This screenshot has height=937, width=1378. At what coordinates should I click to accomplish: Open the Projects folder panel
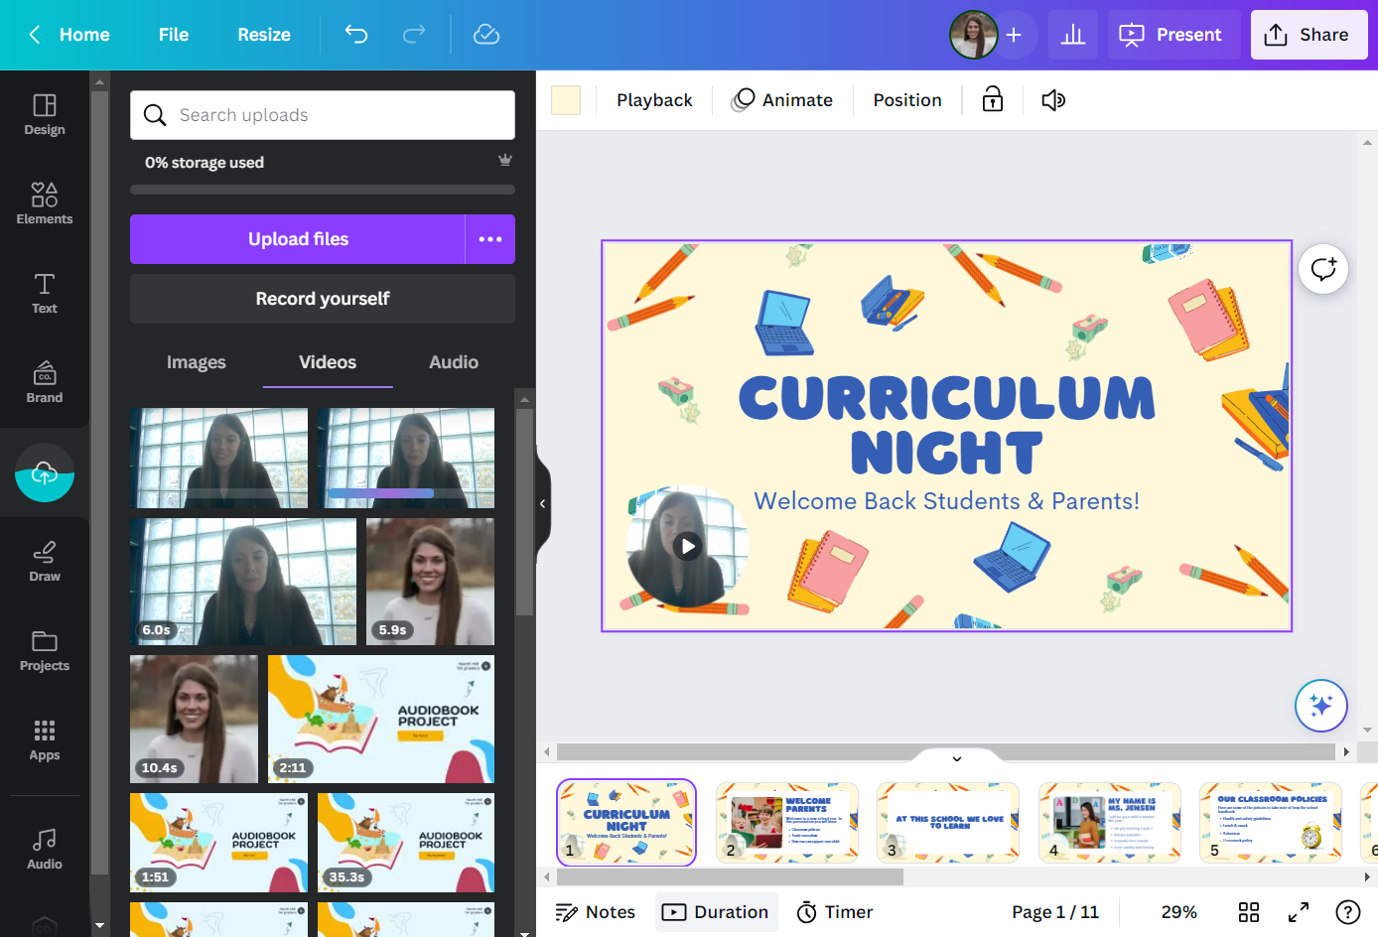45,651
